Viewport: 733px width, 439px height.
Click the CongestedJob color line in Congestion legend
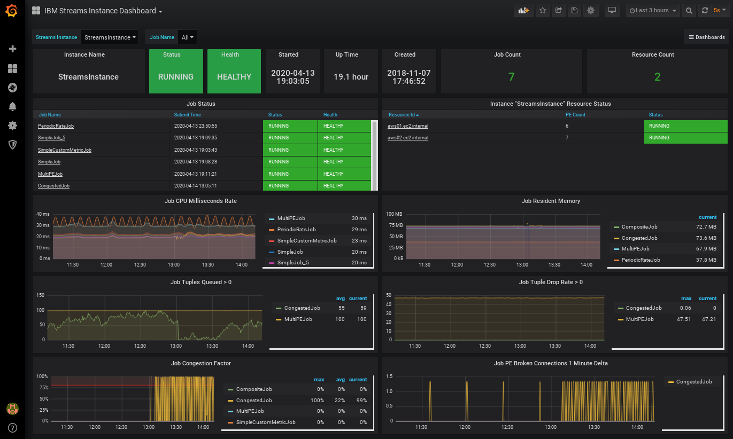point(230,401)
